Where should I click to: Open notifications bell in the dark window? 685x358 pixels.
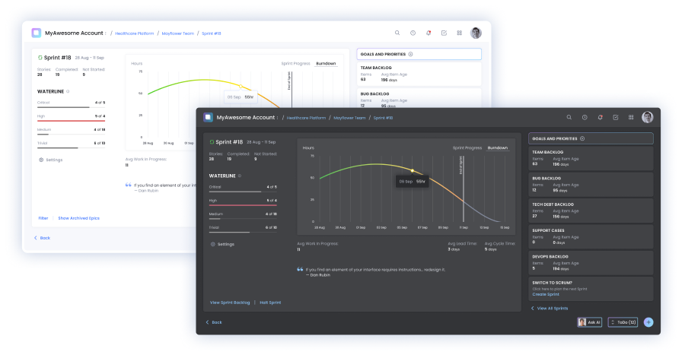600,117
